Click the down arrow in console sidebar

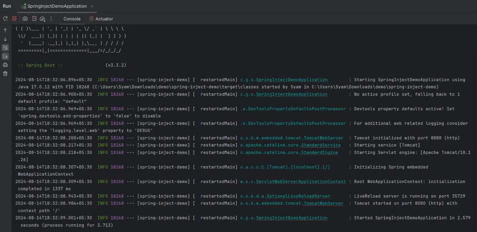[6, 39]
